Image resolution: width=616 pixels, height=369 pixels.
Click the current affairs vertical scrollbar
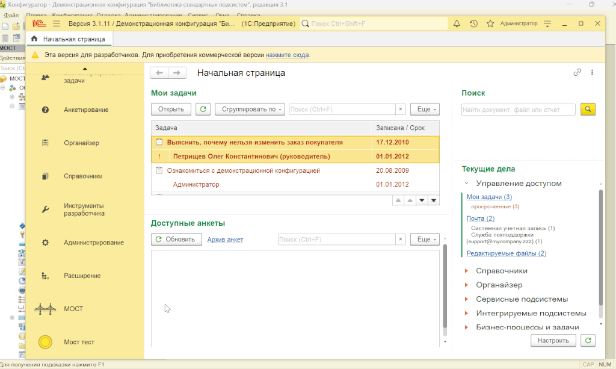(x=600, y=253)
